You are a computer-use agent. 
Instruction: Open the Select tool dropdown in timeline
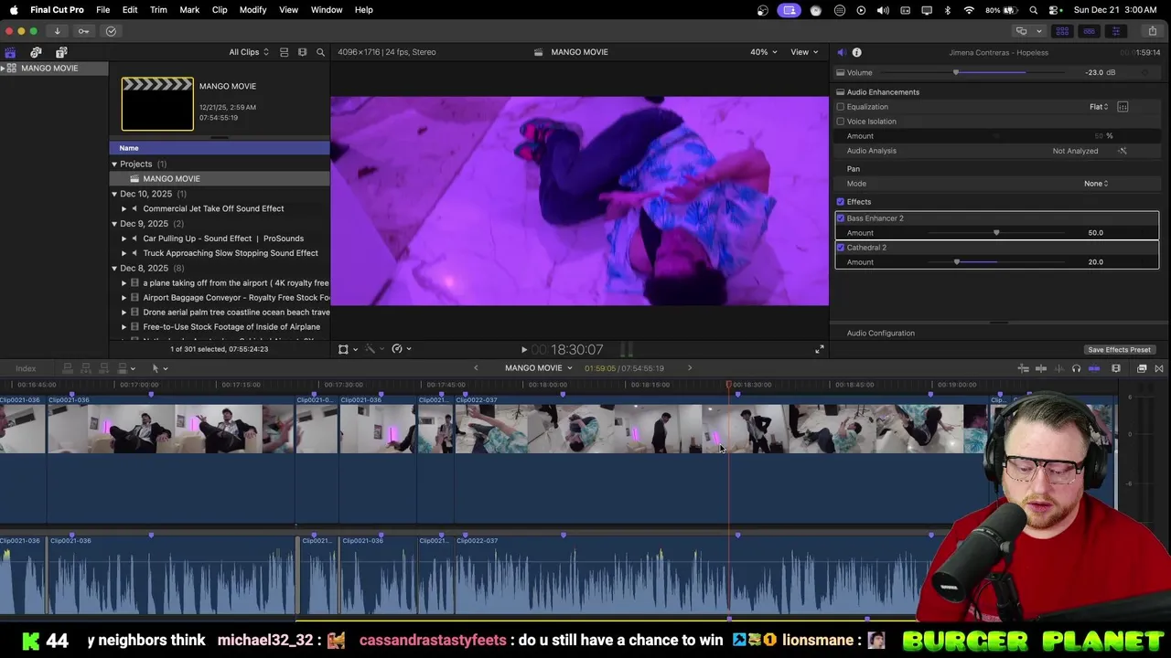tap(159, 368)
